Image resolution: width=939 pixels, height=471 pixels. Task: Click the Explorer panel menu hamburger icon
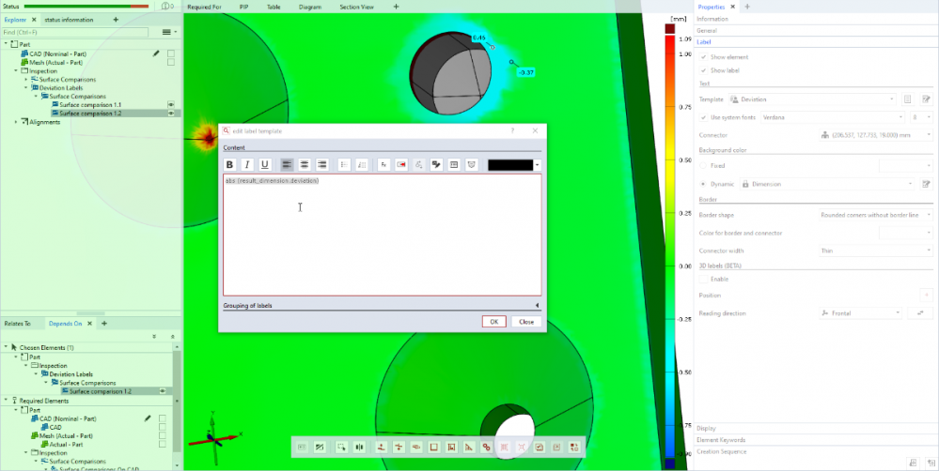click(166, 32)
